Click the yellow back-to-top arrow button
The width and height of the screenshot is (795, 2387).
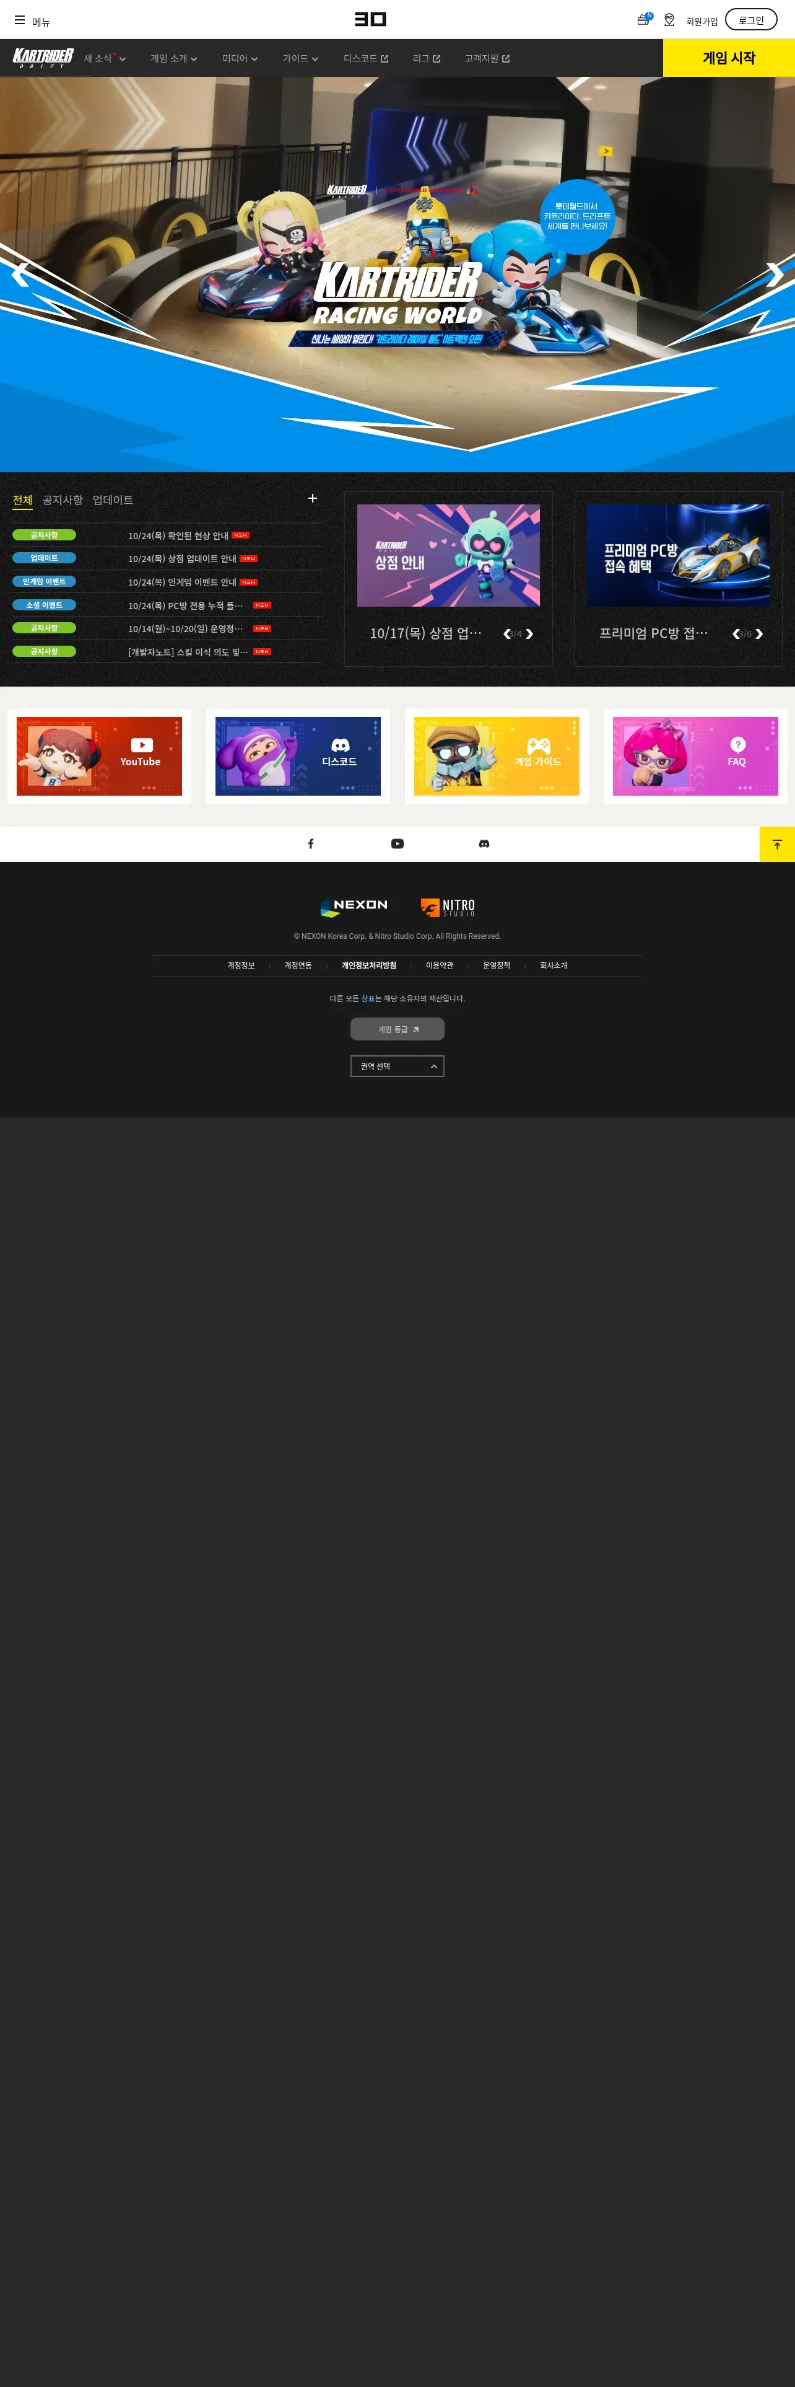point(778,844)
